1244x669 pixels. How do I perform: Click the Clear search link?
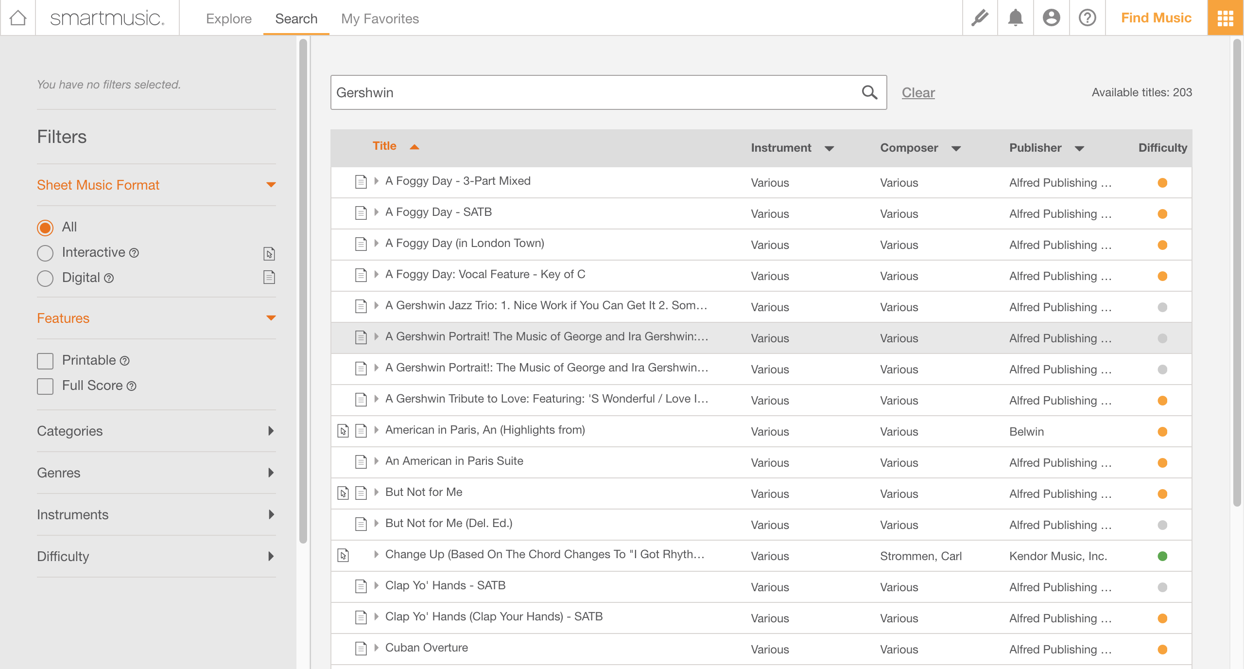pos(918,92)
